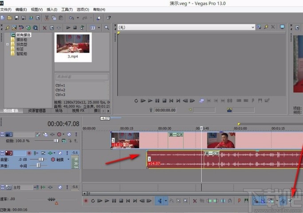Expand the 按类型 folder in media tree
Screen dimensions: 303x213
[8, 44]
